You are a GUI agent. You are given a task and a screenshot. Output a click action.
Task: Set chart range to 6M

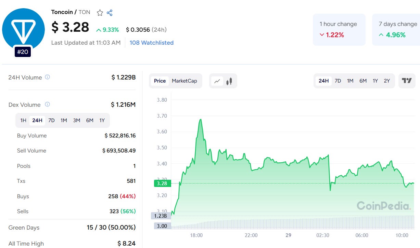[363, 81]
